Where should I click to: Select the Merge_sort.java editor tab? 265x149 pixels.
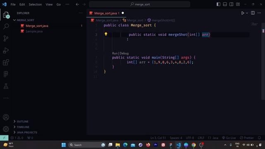pos(107,13)
